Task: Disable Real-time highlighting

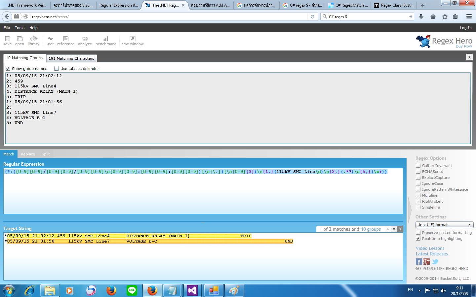Action: point(418,238)
